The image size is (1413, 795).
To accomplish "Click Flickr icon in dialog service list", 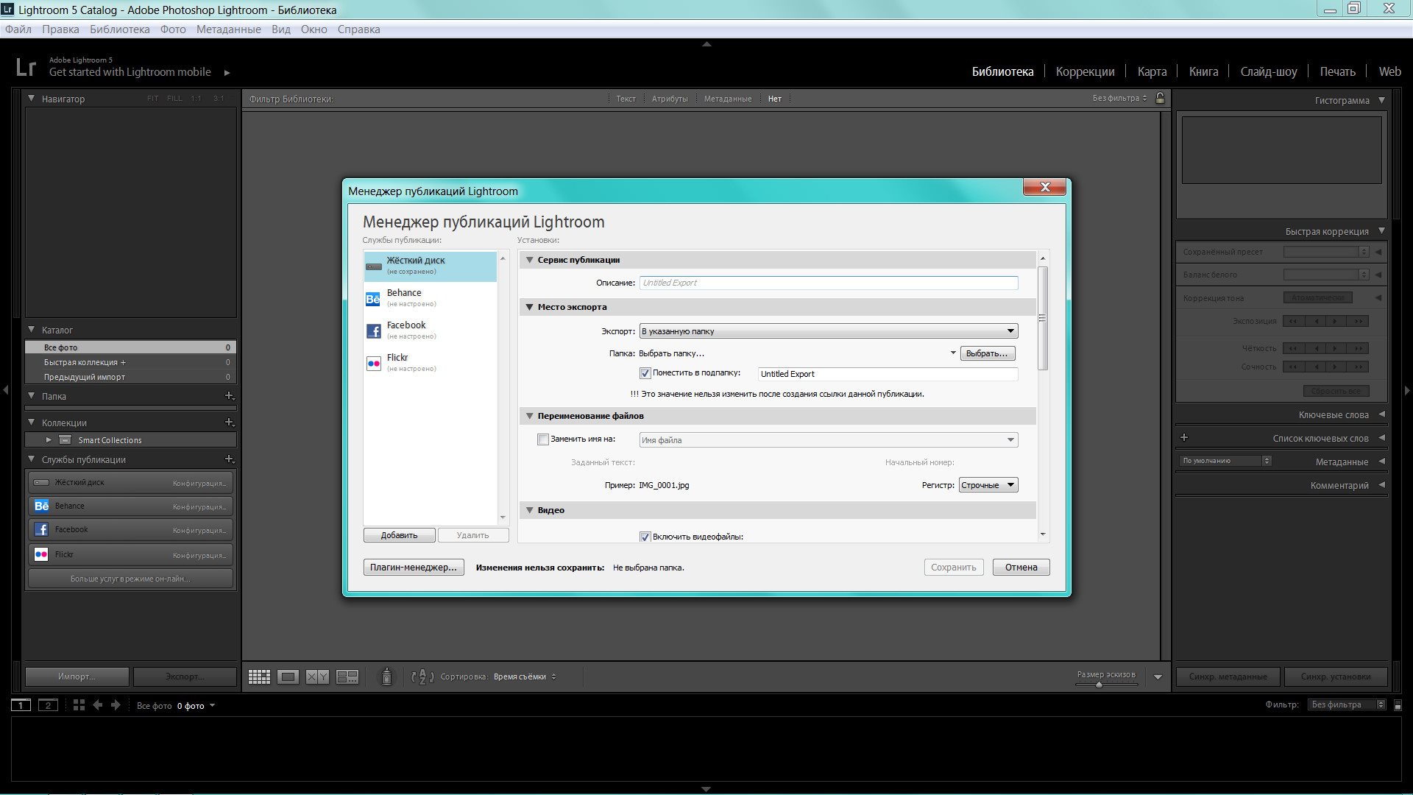I will tap(373, 364).
